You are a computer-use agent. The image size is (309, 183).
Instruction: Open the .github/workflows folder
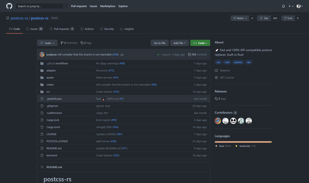[x=57, y=63]
